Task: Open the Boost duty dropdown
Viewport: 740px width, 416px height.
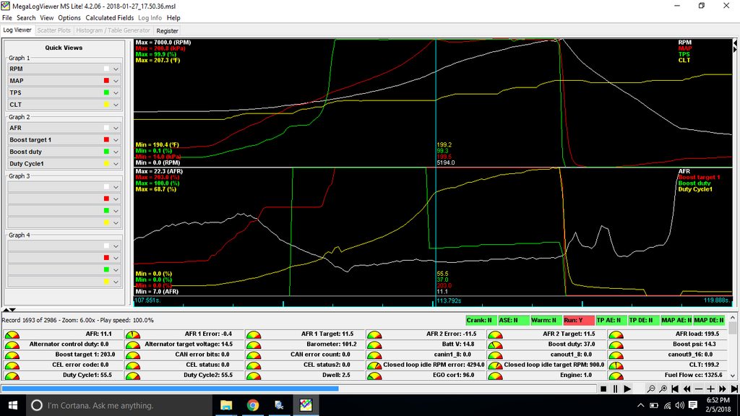Action: (x=116, y=152)
